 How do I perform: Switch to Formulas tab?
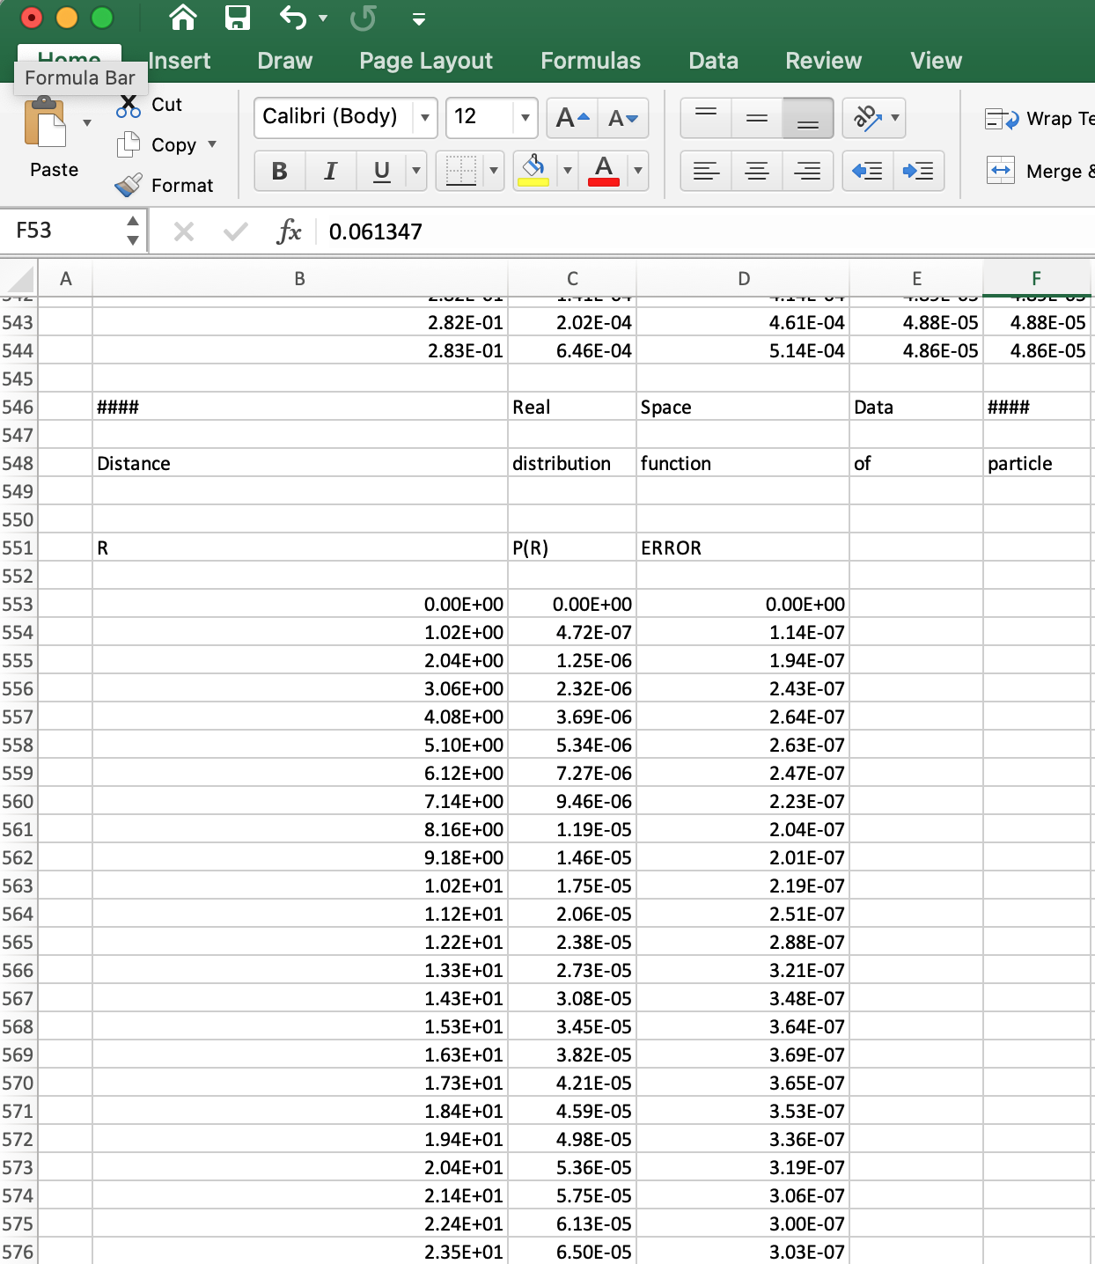coord(591,61)
